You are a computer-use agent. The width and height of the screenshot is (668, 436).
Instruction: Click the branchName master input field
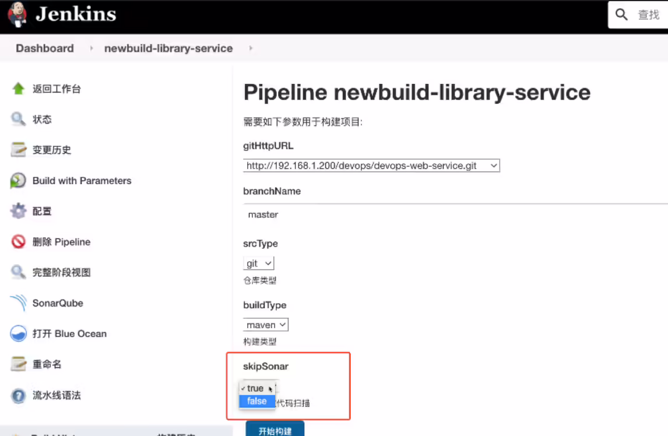coord(455,215)
